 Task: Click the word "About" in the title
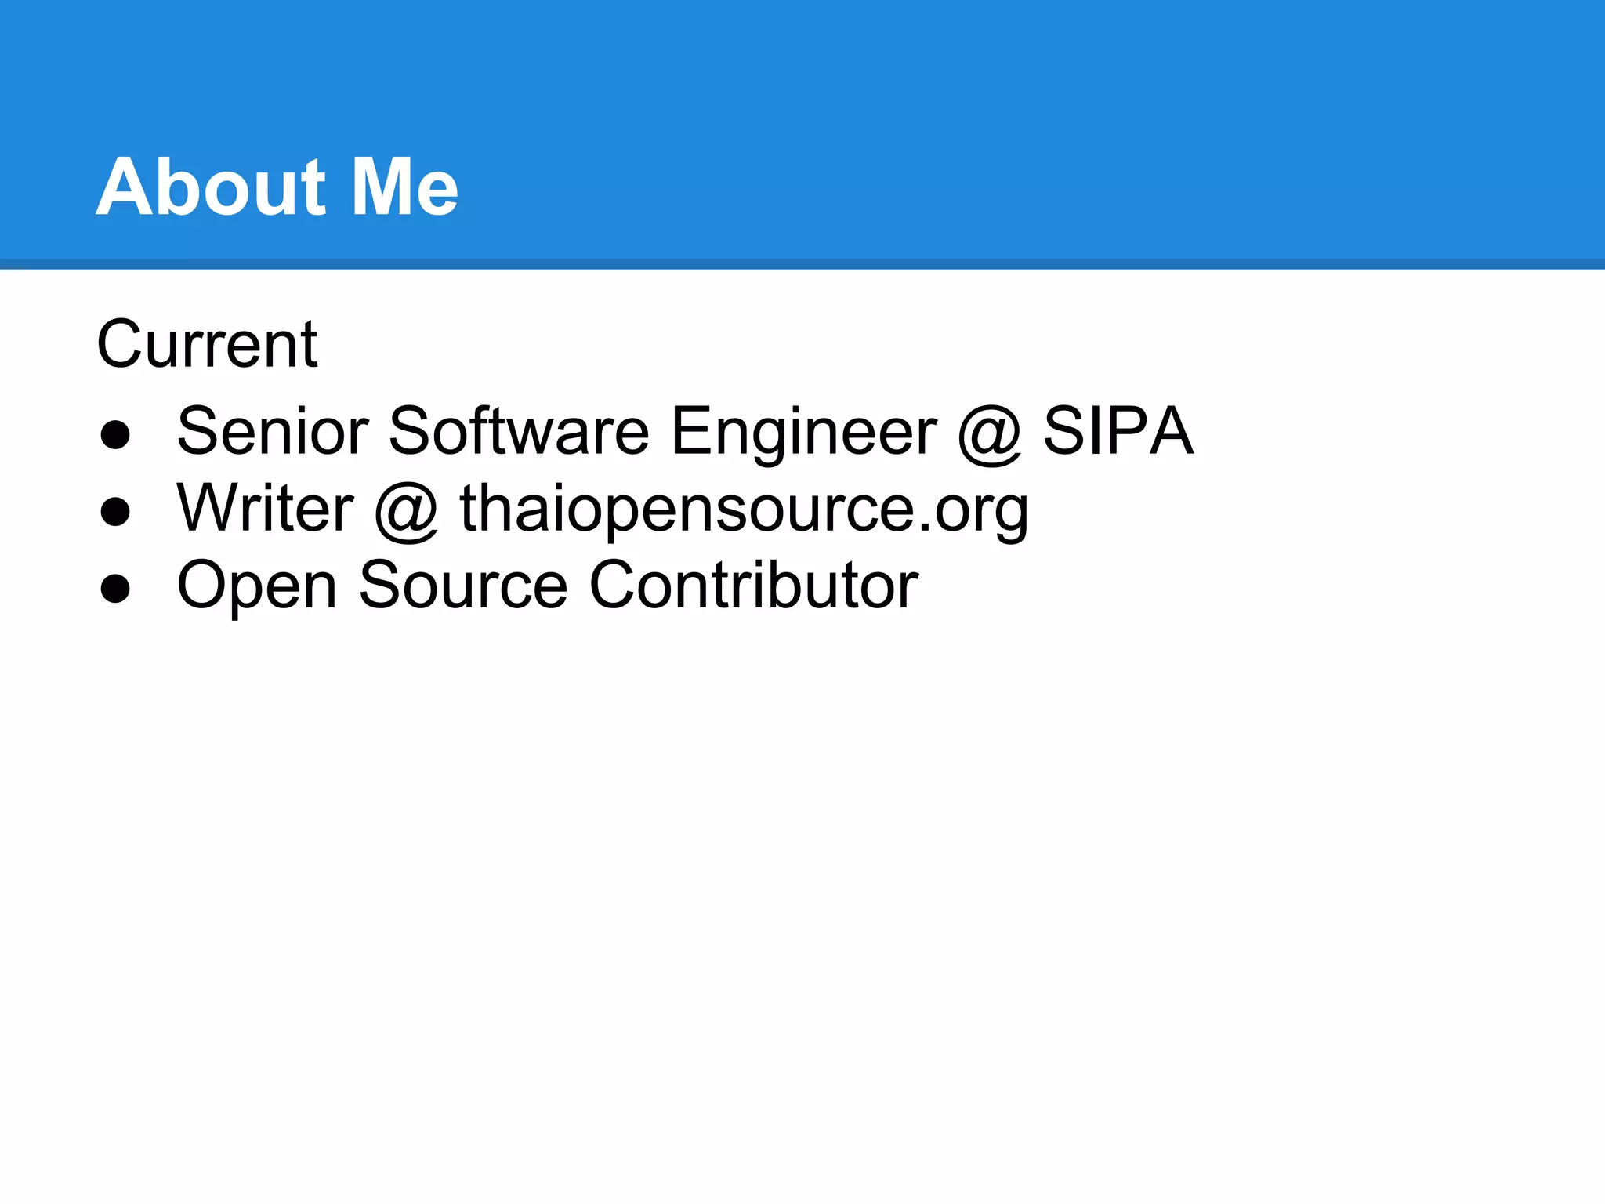coord(210,187)
